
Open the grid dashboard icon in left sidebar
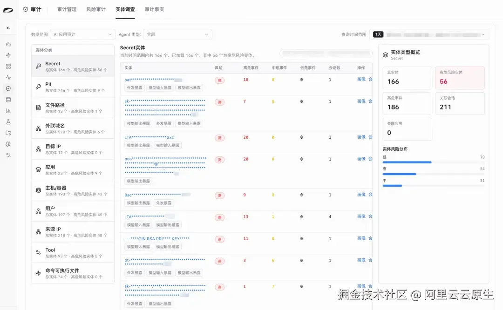[x=8, y=67]
